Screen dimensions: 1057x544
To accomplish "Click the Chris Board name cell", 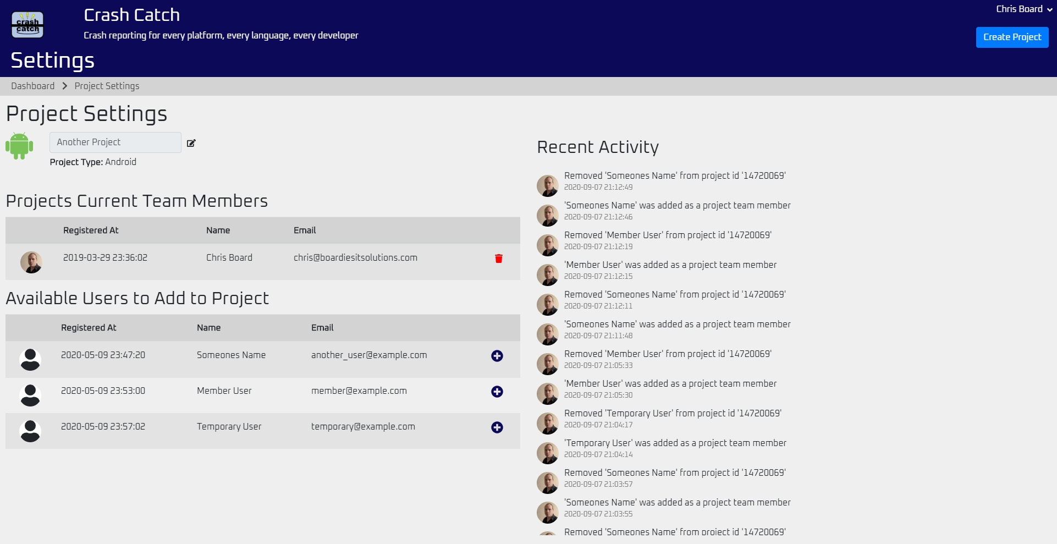I will (x=229, y=257).
